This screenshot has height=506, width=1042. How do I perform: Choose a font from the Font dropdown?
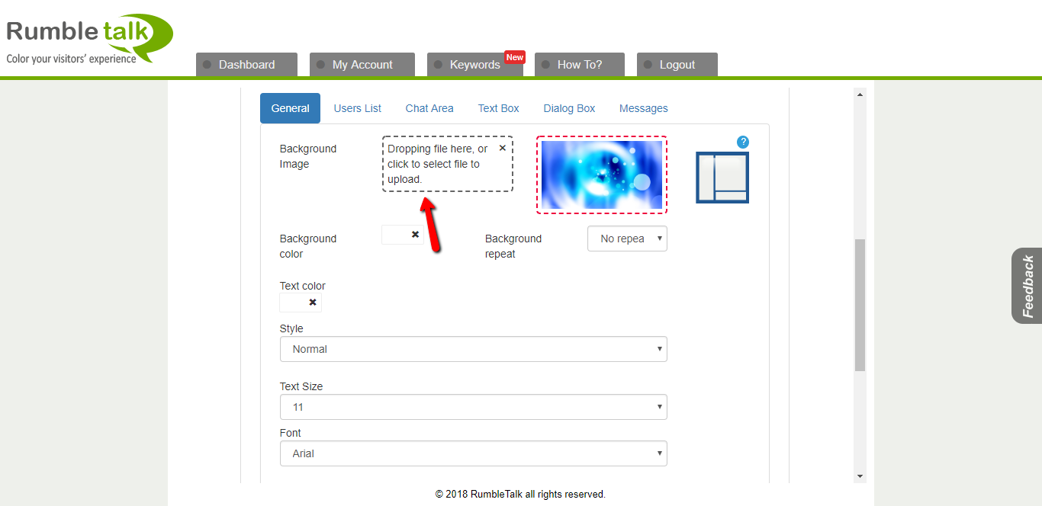[473, 453]
